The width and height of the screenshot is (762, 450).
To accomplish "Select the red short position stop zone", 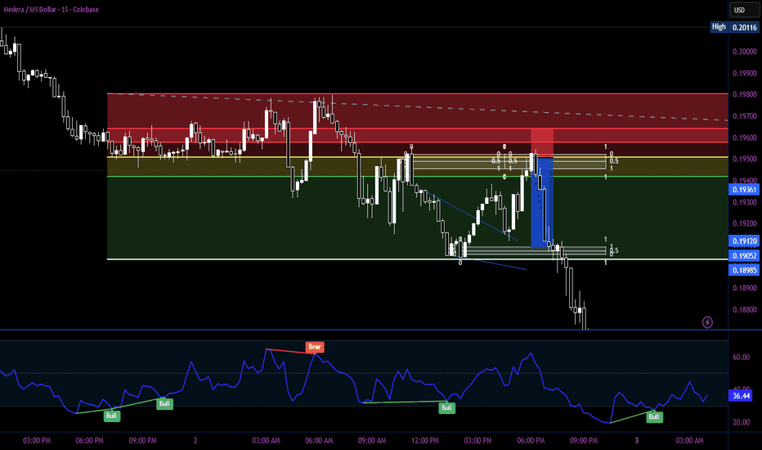I will (542, 142).
